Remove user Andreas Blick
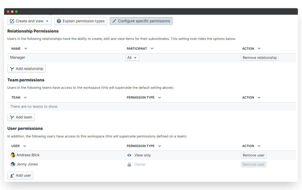Viewport: 302px width, 190px height. [254, 155]
